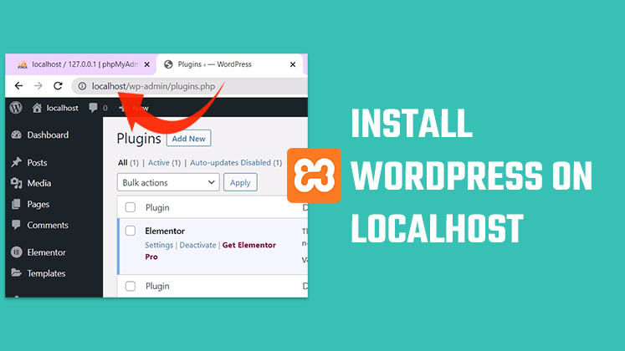
Task: Open Elementor in the sidebar menu
Action: pos(46,252)
